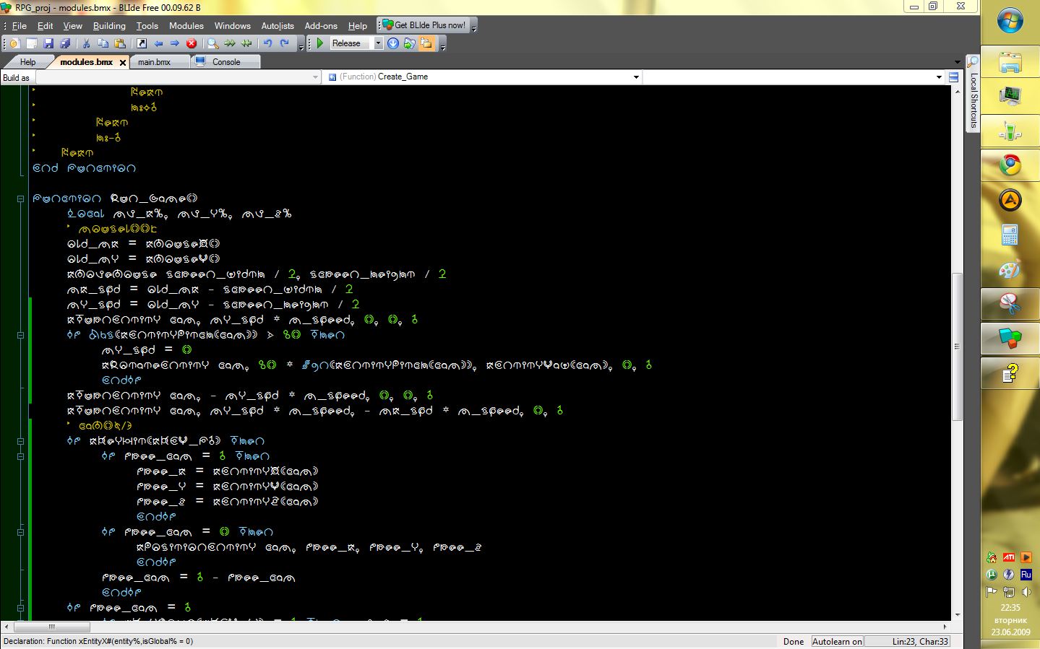This screenshot has height=649, width=1040.
Task: Close the modules.bmx tab
Action: 123,63
